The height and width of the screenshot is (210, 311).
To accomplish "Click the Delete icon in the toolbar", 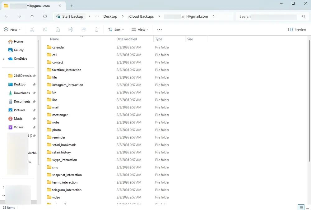I will 96,30.
